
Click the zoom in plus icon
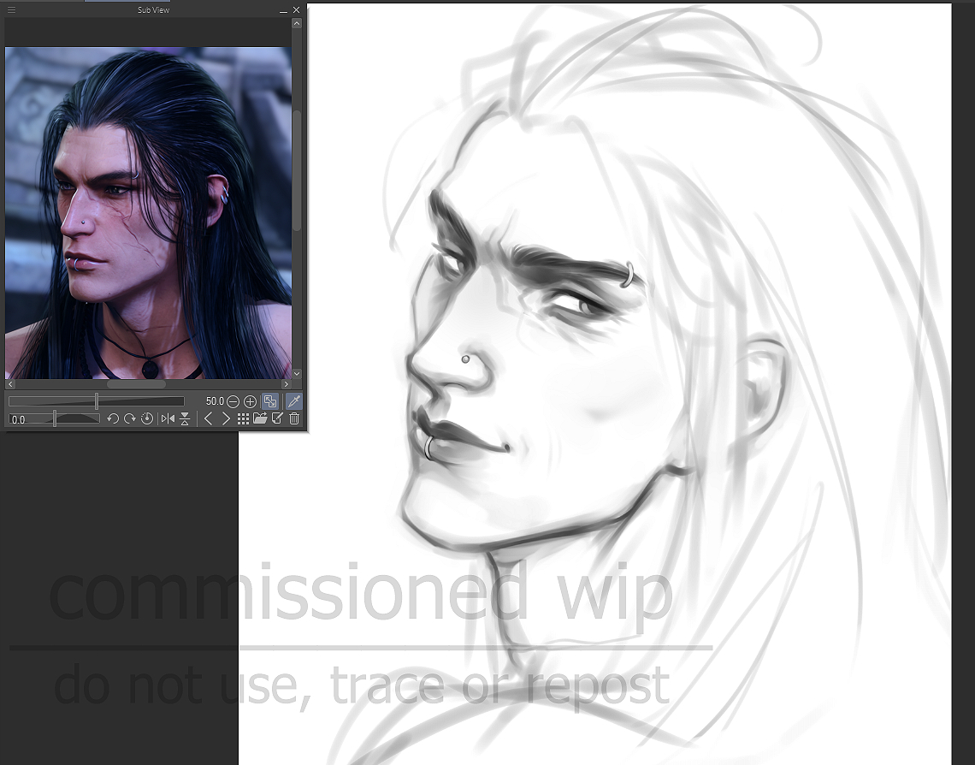250,401
